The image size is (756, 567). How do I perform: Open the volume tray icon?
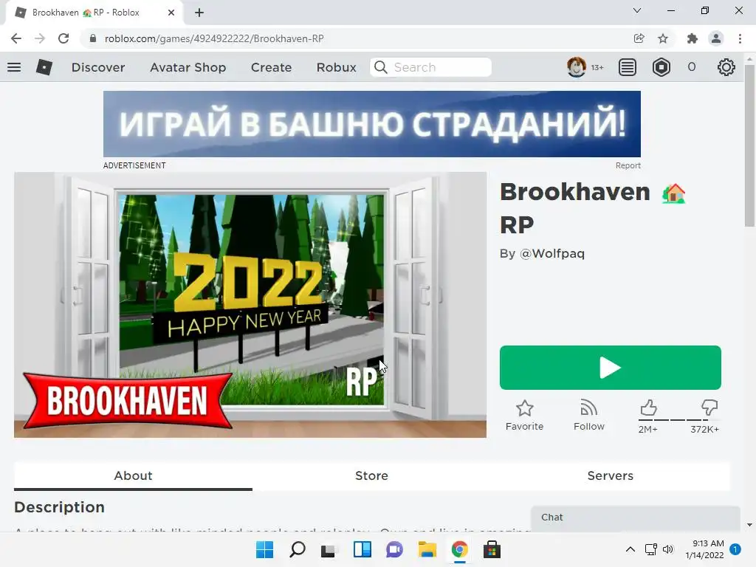(x=667, y=549)
